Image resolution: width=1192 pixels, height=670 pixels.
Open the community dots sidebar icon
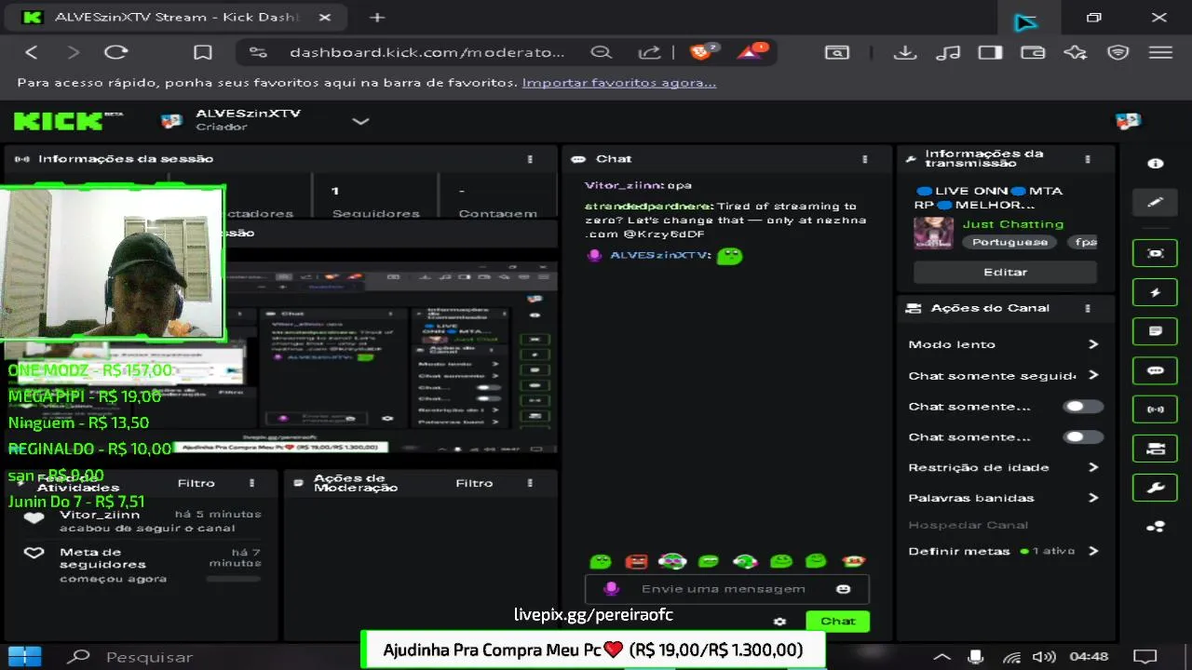pyautogui.click(x=1156, y=527)
